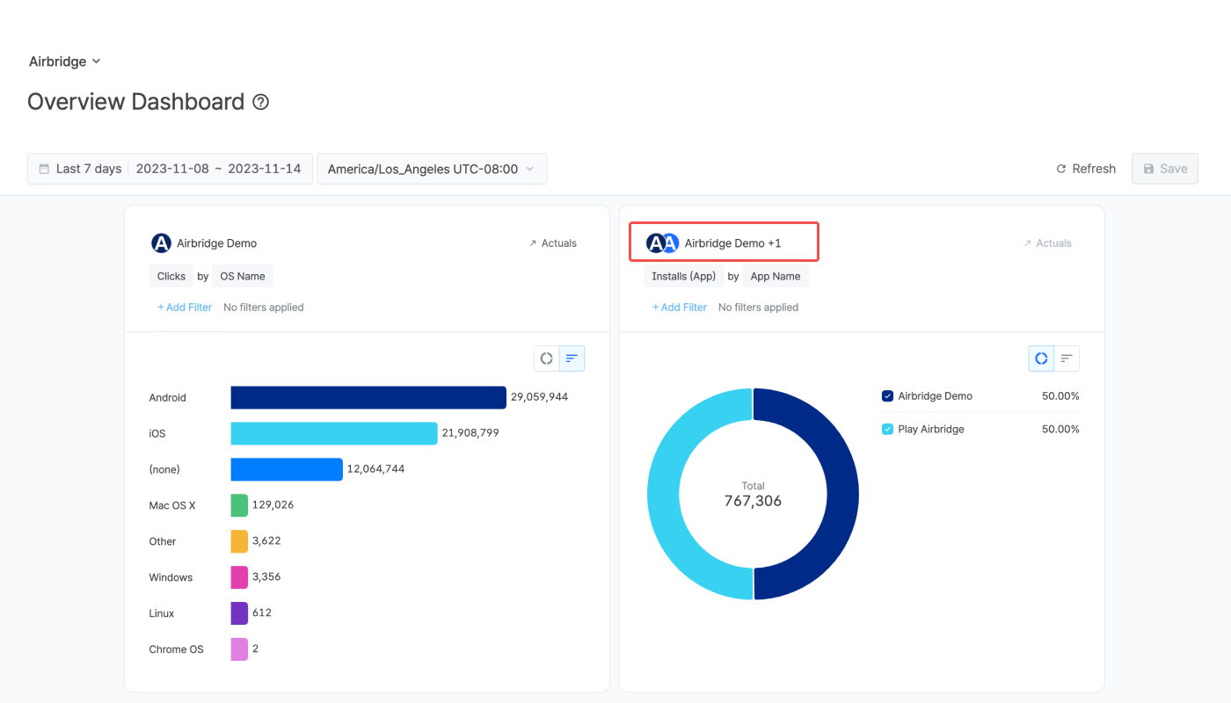The width and height of the screenshot is (1231, 703).
Task: Switch Clicks widget to bar chart view
Action: pos(572,359)
